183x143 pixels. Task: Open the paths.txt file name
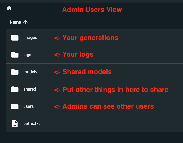coord(32,124)
